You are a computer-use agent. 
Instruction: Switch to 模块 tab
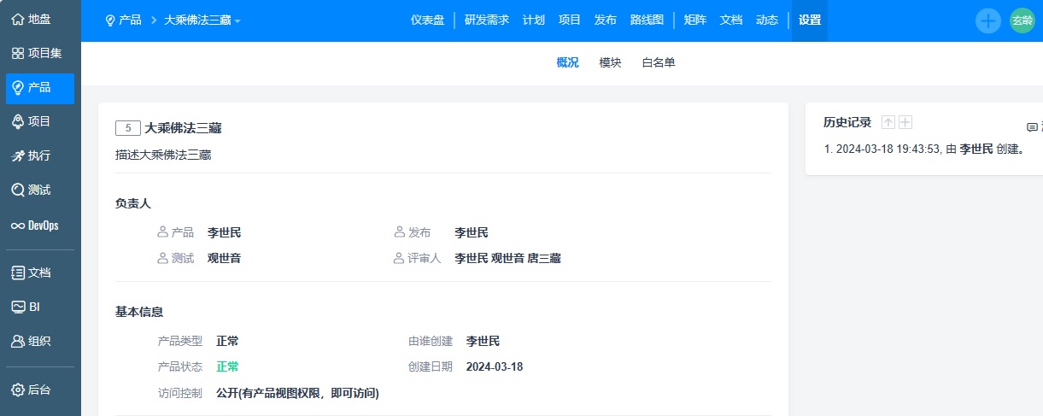click(610, 62)
